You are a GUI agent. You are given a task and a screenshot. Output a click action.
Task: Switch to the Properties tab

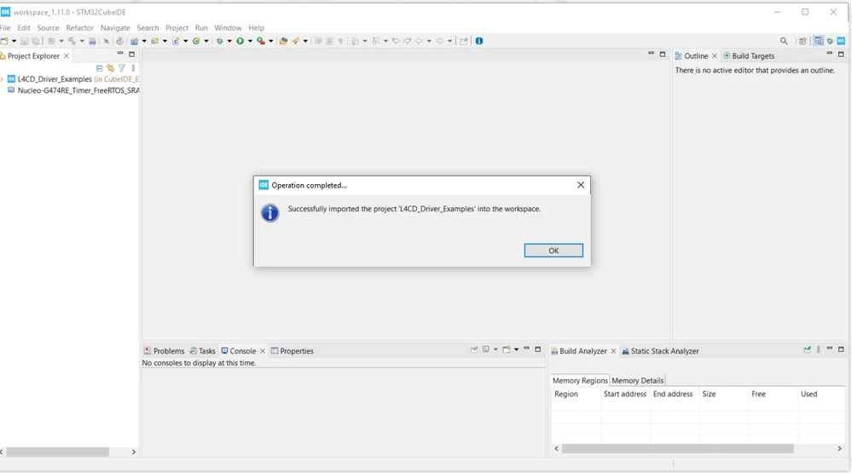[x=293, y=351]
